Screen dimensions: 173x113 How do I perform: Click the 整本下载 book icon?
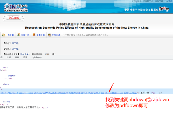pos(34,35)
